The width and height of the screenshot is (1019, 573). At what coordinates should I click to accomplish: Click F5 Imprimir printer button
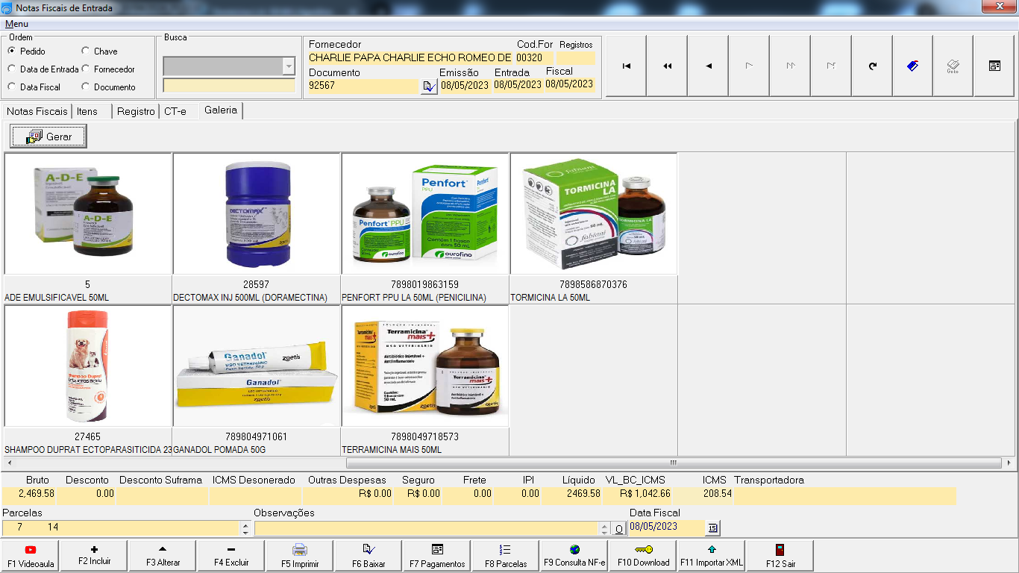coord(300,556)
